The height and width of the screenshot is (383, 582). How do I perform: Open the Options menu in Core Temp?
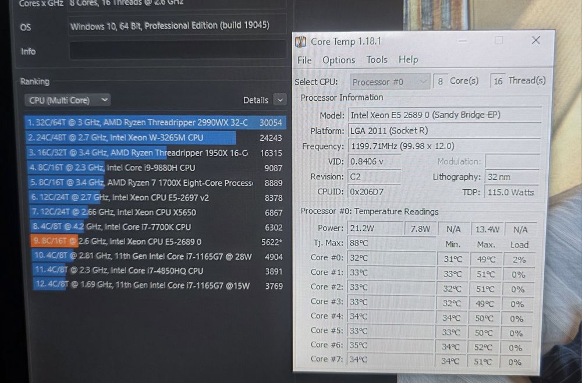(339, 60)
